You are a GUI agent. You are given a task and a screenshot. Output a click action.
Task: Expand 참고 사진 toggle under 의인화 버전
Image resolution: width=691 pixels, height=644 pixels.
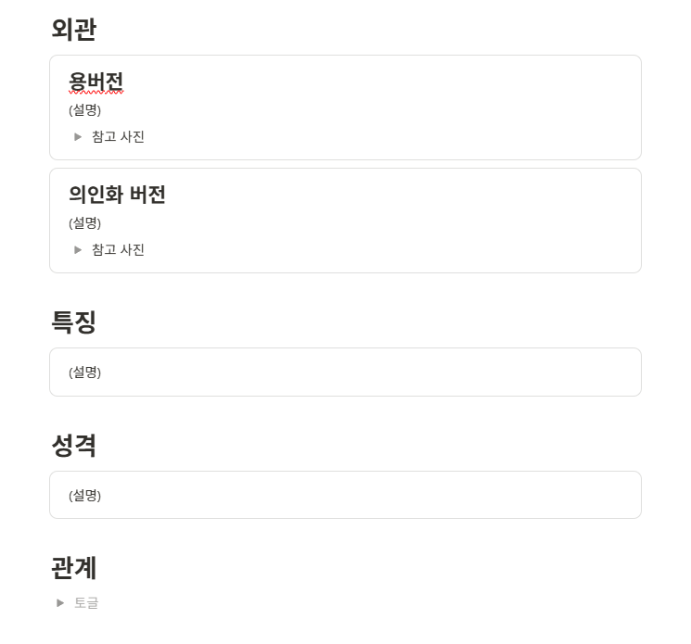click(x=78, y=250)
